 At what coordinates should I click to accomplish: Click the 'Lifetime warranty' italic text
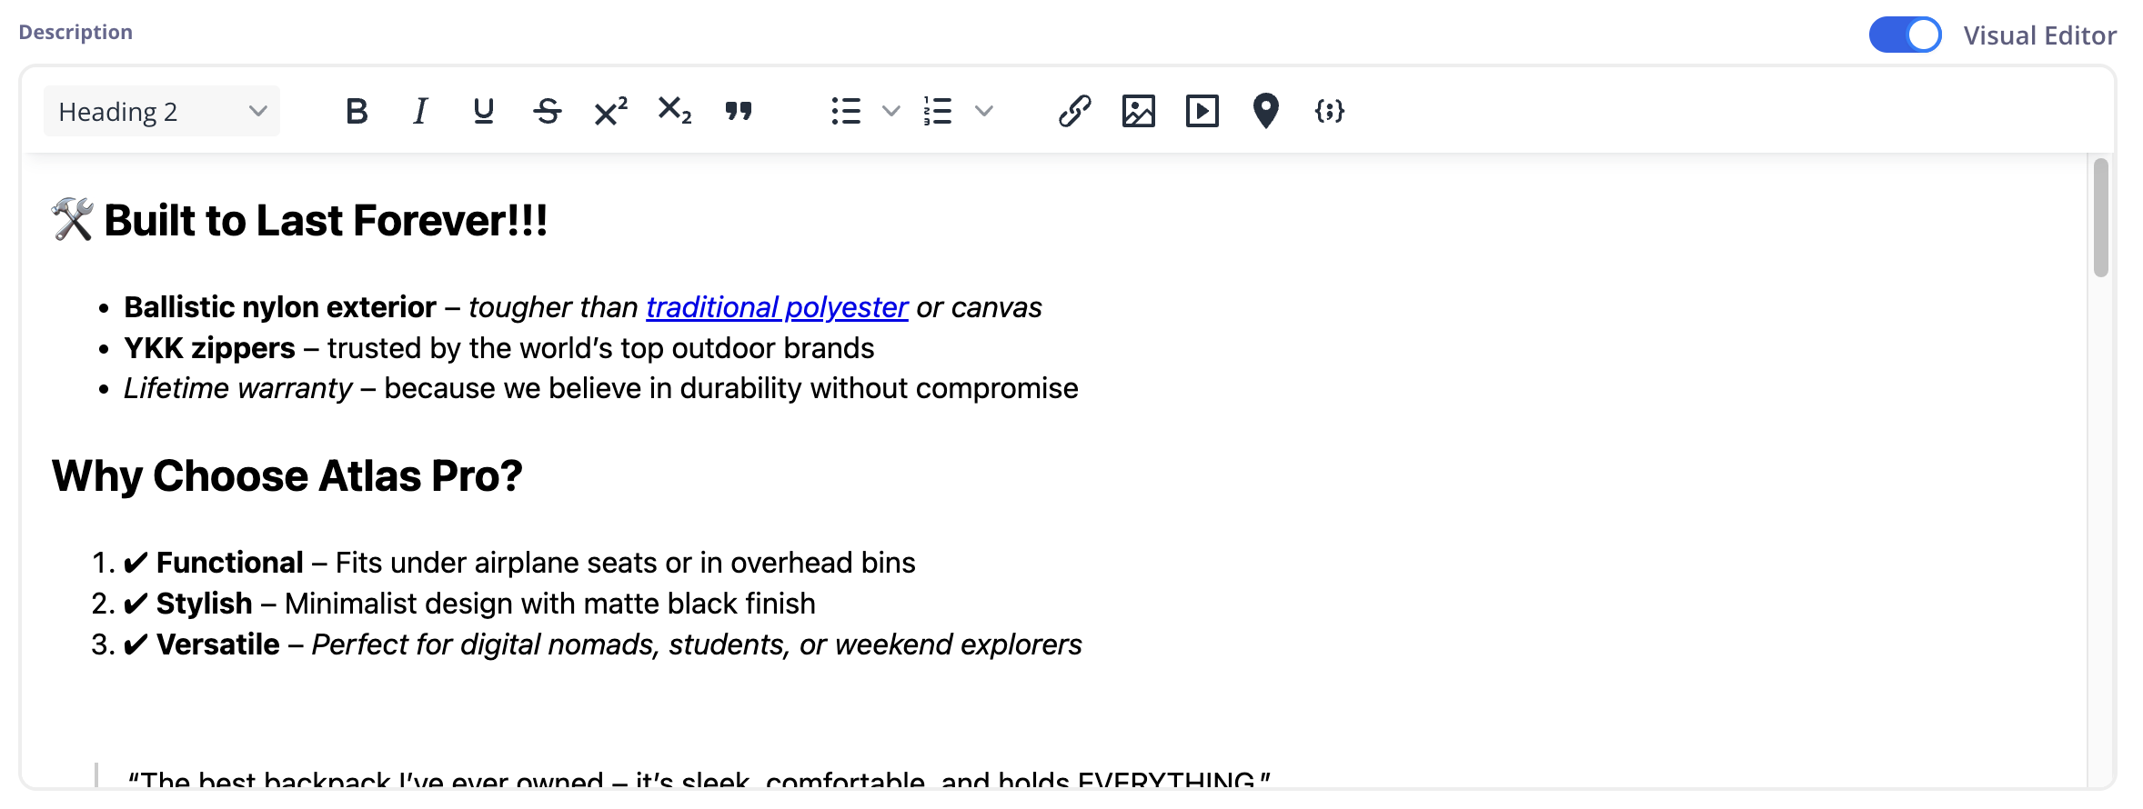[237, 388]
